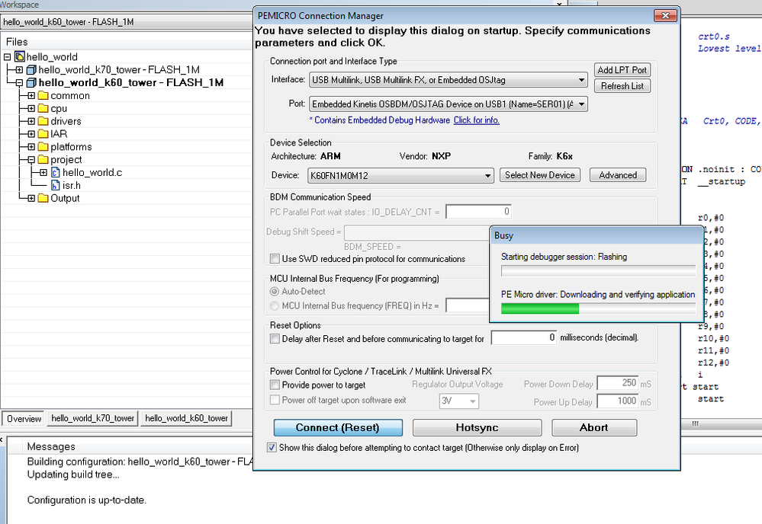Open the Interface dropdown

pyautogui.click(x=448, y=80)
